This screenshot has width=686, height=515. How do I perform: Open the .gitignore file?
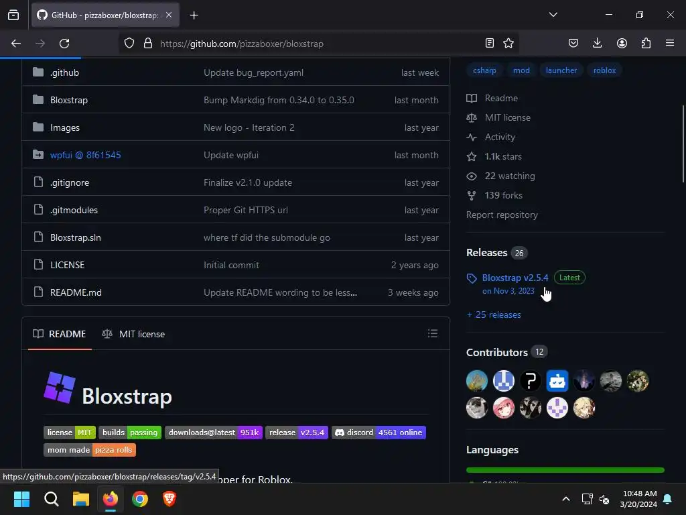70,182
